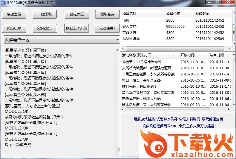Viewport: 236px width, 159px height.
Task: Select activity 神枪节，11月送枪给你战
Action: coord(176,62)
